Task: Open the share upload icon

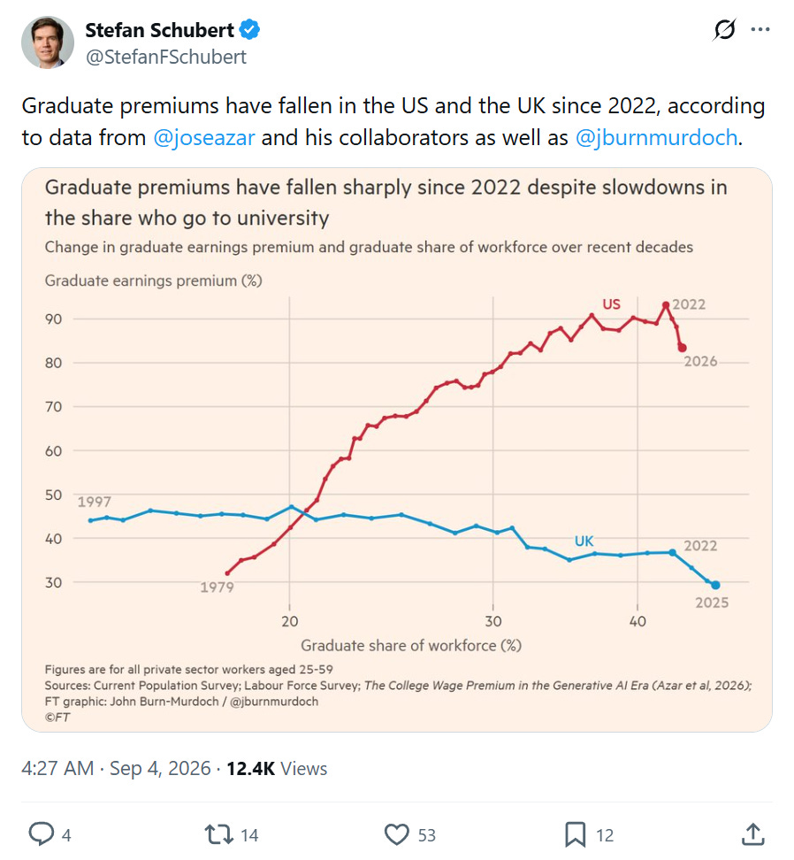Action: coord(753,834)
